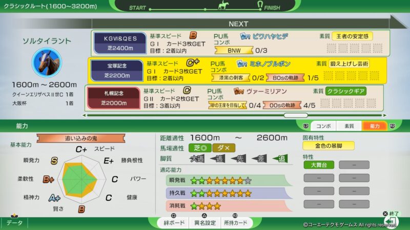Click the 大阪杯 1着 result
Image resolution: width=410 pixels, height=230 pixels.
click(43, 104)
